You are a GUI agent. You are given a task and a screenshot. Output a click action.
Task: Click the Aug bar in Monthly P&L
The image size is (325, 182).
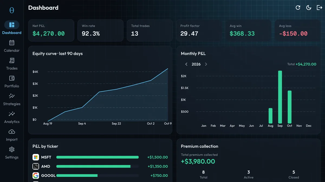pos(270,116)
